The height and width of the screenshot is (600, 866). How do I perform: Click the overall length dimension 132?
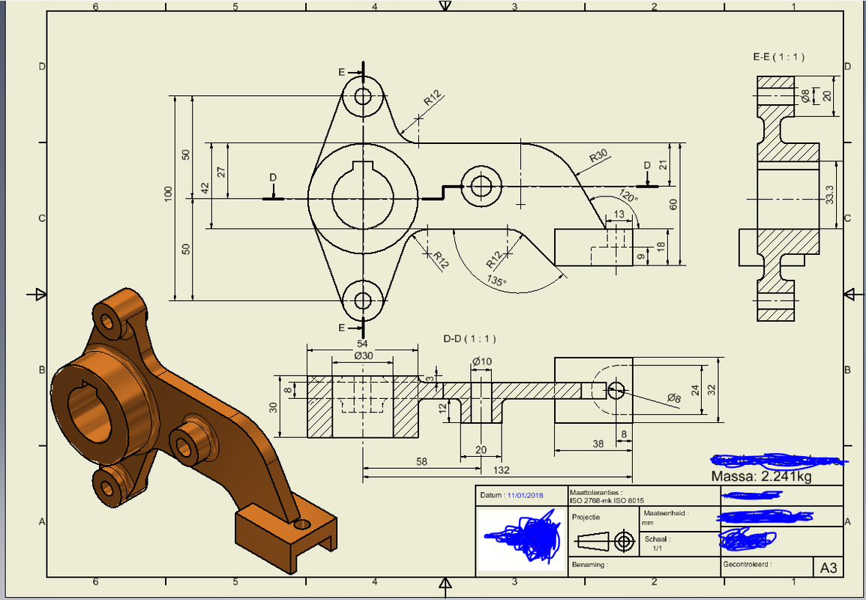[502, 470]
